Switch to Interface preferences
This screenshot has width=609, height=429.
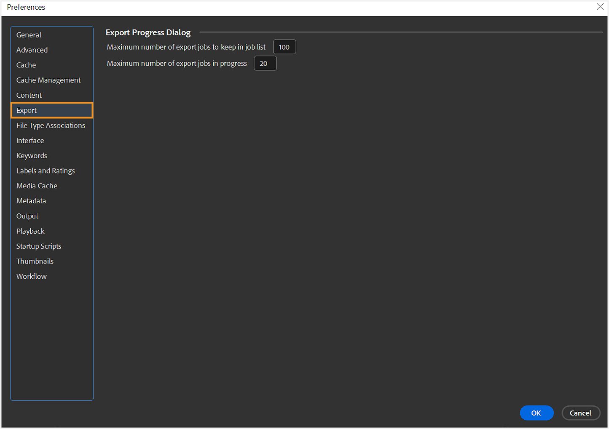coord(30,140)
